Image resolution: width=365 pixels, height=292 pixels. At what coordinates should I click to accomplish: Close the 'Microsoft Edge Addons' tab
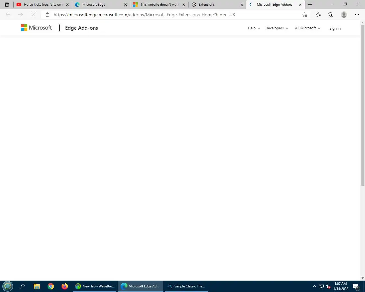click(x=300, y=5)
